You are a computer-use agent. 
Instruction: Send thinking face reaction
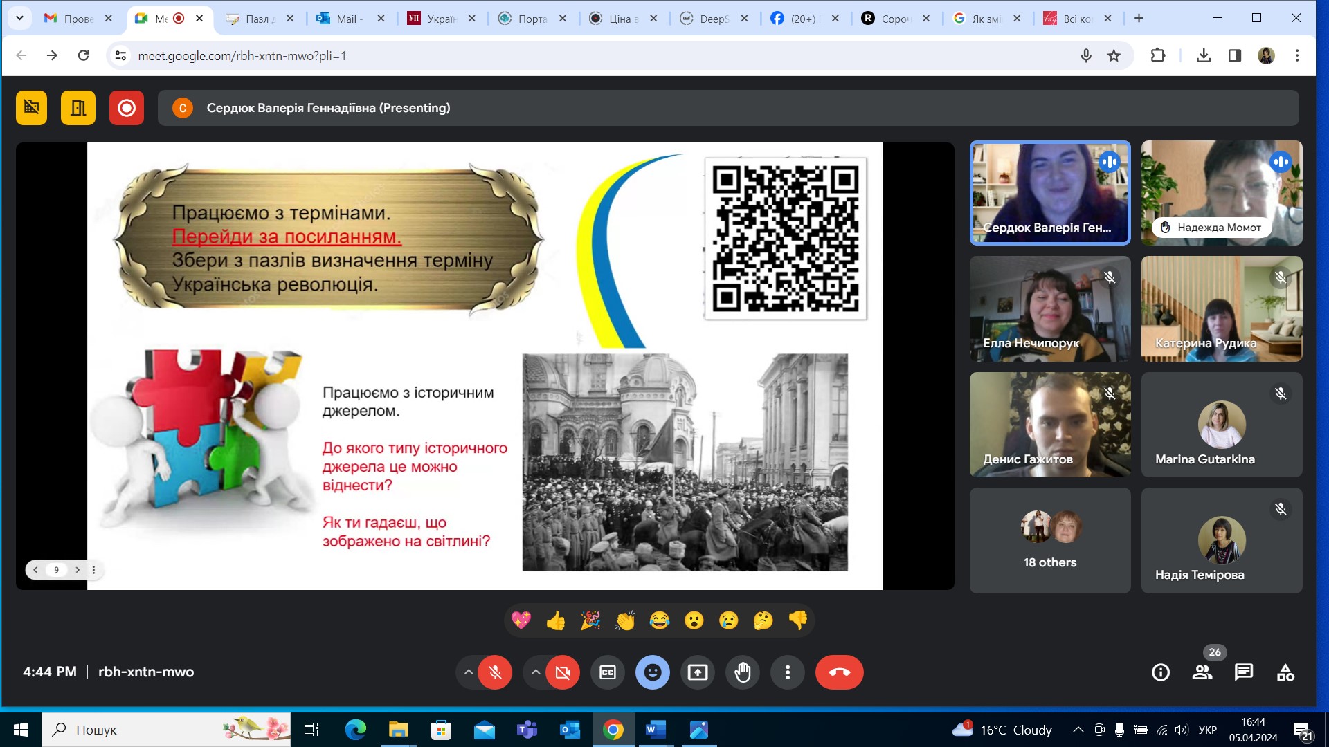point(763,620)
